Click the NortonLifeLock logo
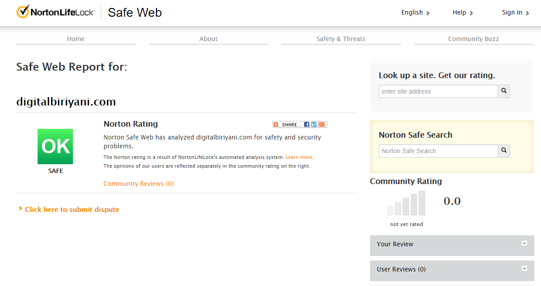 (x=55, y=11)
